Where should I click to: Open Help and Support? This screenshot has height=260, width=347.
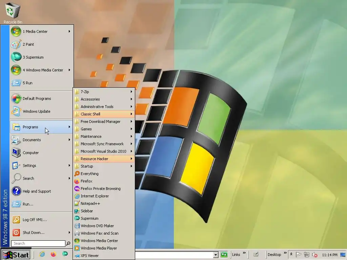pos(41,191)
